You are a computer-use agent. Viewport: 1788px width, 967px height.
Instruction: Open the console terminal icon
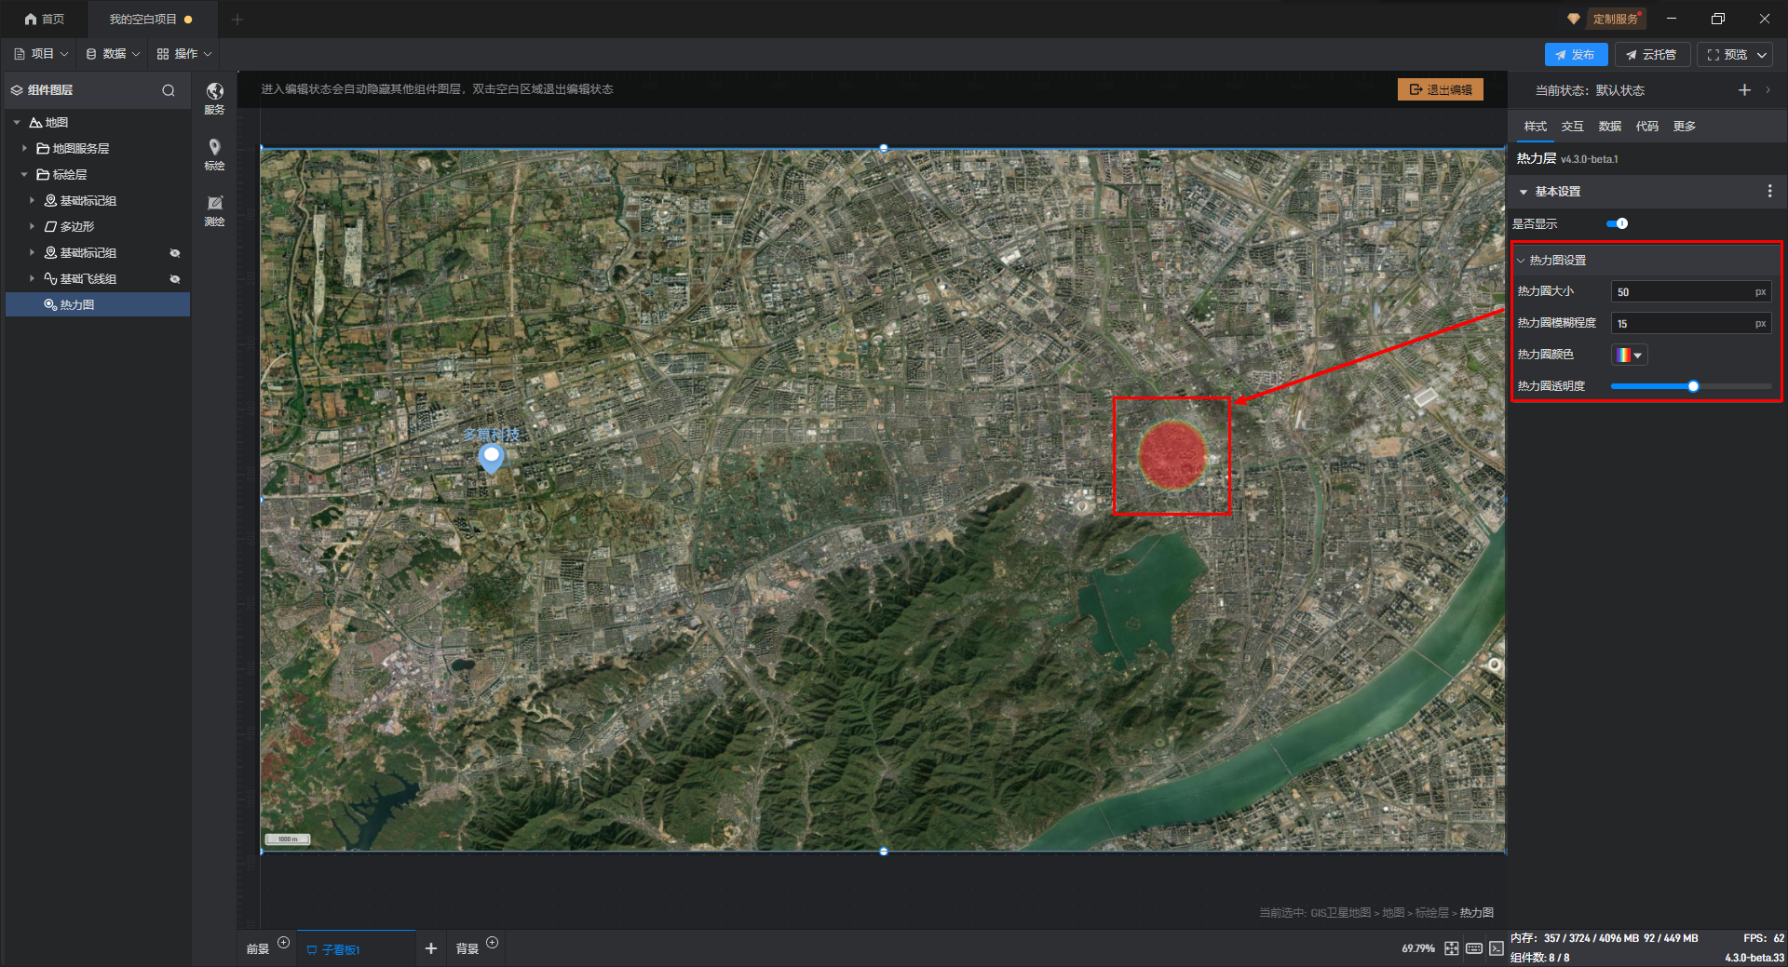(x=1496, y=948)
